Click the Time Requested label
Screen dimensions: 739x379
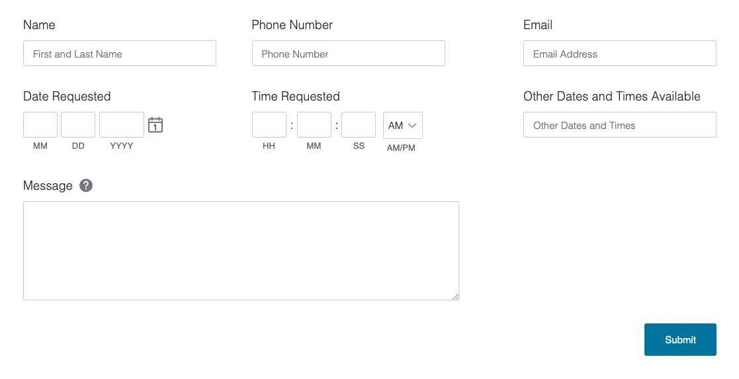pyautogui.click(x=296, y=97)
